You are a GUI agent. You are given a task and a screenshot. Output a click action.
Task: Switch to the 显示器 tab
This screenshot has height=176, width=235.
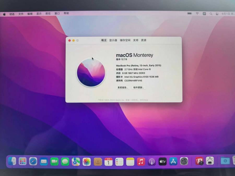[x=113, y=40]
